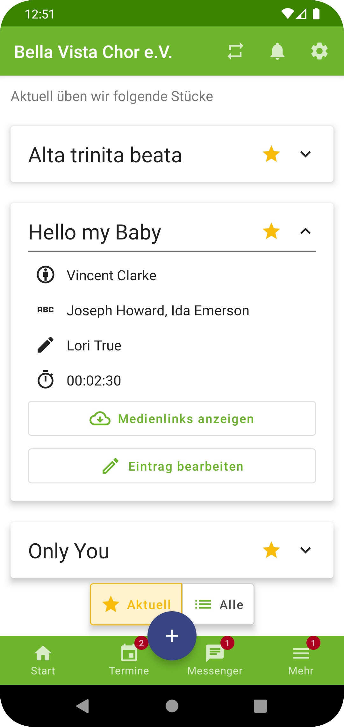Tap the composer person icon beside Vincent Clarke
Screen dimensions: 344x727
click(46, 275)
